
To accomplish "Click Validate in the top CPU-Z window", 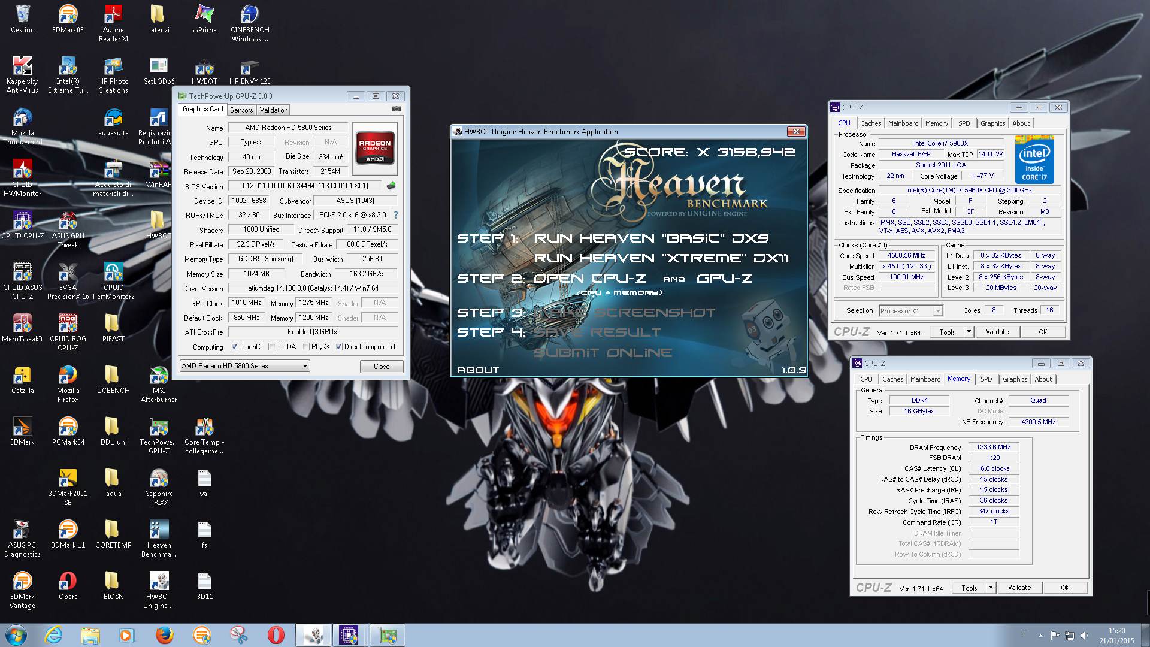I will click(x=997, y=332).
